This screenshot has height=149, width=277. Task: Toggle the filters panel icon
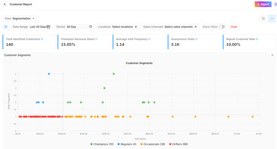6,27
